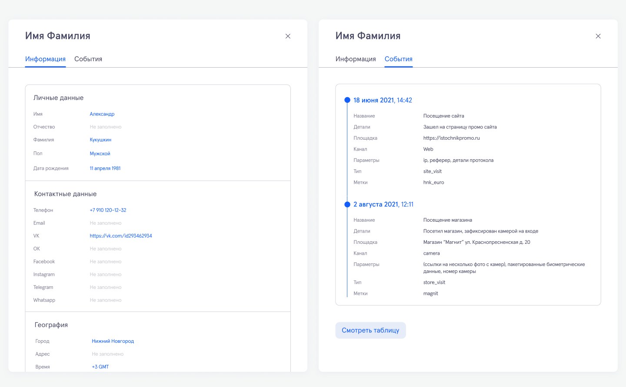Click https://istochnikpromo.ru site address
Viewport: 626px width, 387px height.
point(452,138)
